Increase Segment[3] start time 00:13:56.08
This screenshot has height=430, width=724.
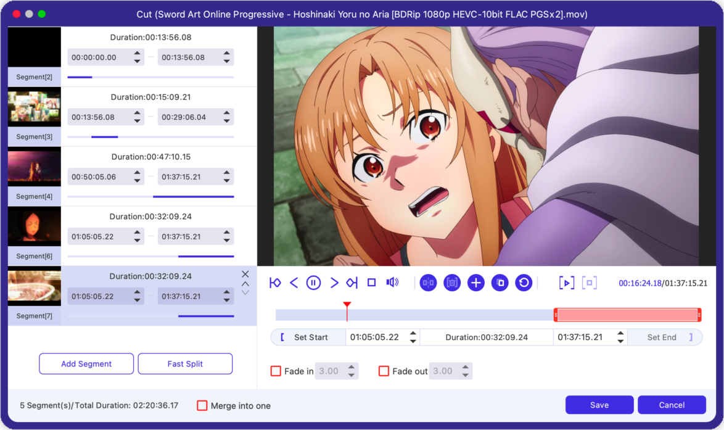(x=137, y=113)
